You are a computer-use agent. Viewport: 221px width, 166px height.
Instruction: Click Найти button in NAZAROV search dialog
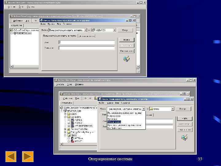pos(126,40)
